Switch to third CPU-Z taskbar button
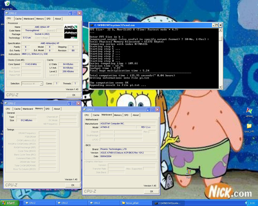 click(104, 203)
